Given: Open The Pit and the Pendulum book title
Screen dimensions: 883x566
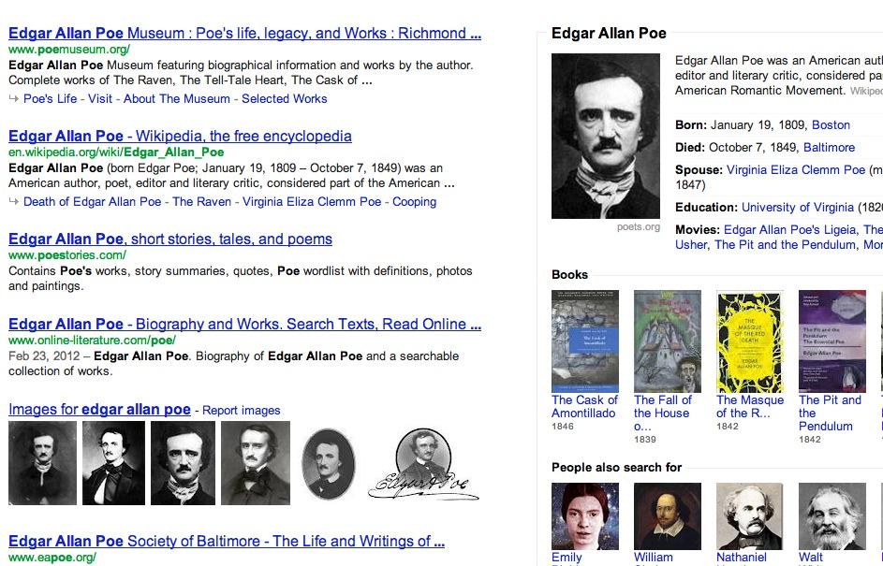Looking at the screenshot, I should coord(830,413).
